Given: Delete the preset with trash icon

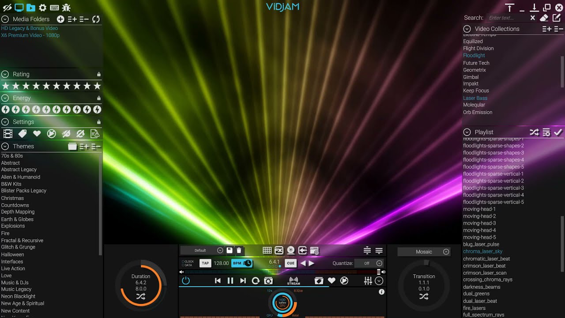Looking at the screenshot, I should click(239, 250).
